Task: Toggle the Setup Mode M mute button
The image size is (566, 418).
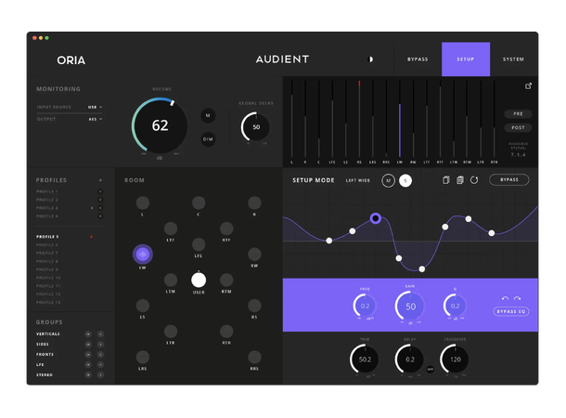Action: point(389,180)
